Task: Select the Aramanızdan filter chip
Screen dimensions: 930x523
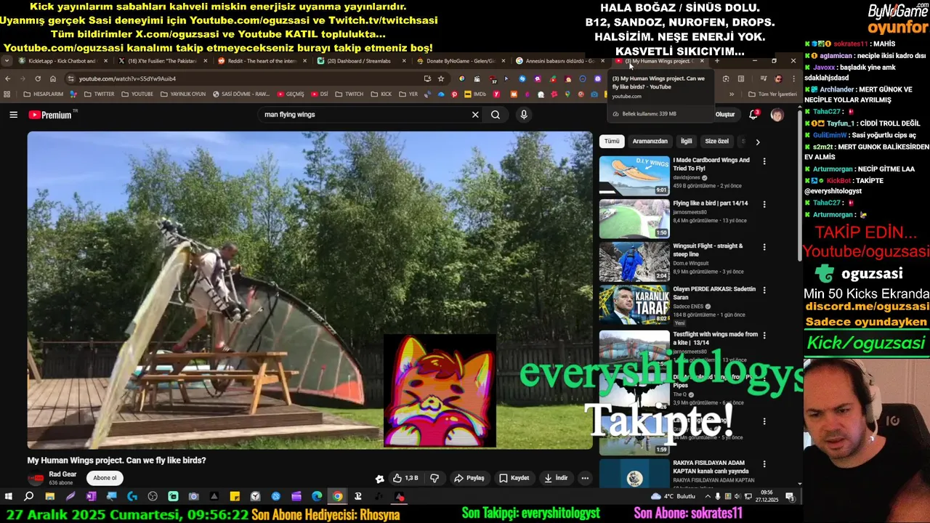Action: [650, 142]
